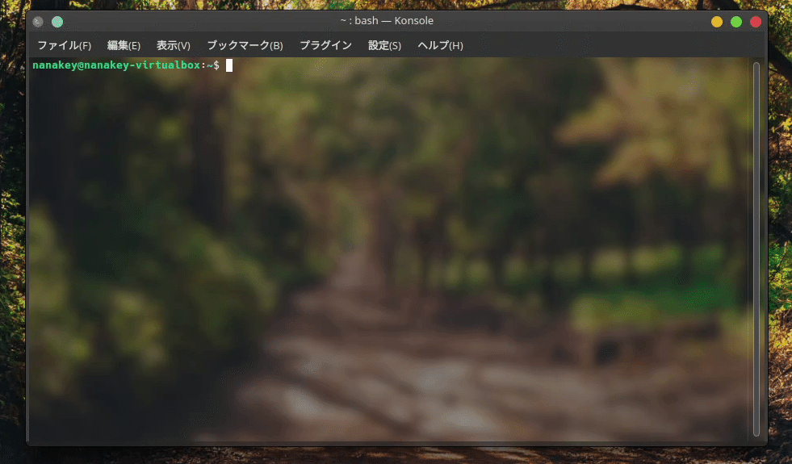The width and height of the screenshot is (792, 464).
Task: Open the ファイル(F) menu
Action: pyautogui.click(x=64, y=45)
